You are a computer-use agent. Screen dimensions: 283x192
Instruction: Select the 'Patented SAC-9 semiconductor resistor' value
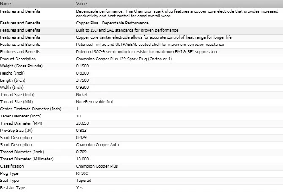coord(147,52)
